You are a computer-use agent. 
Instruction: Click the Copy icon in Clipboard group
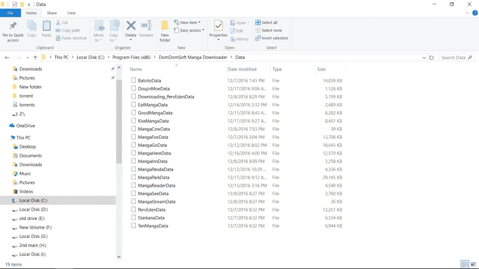pos(32,26)
